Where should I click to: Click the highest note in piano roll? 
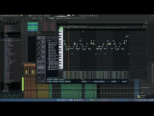[128, 35]
